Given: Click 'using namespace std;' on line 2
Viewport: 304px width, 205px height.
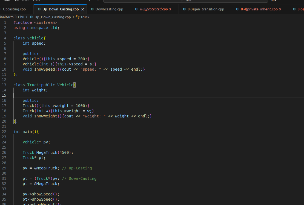Looking at the screenshot, I should (x=36, y=28).
